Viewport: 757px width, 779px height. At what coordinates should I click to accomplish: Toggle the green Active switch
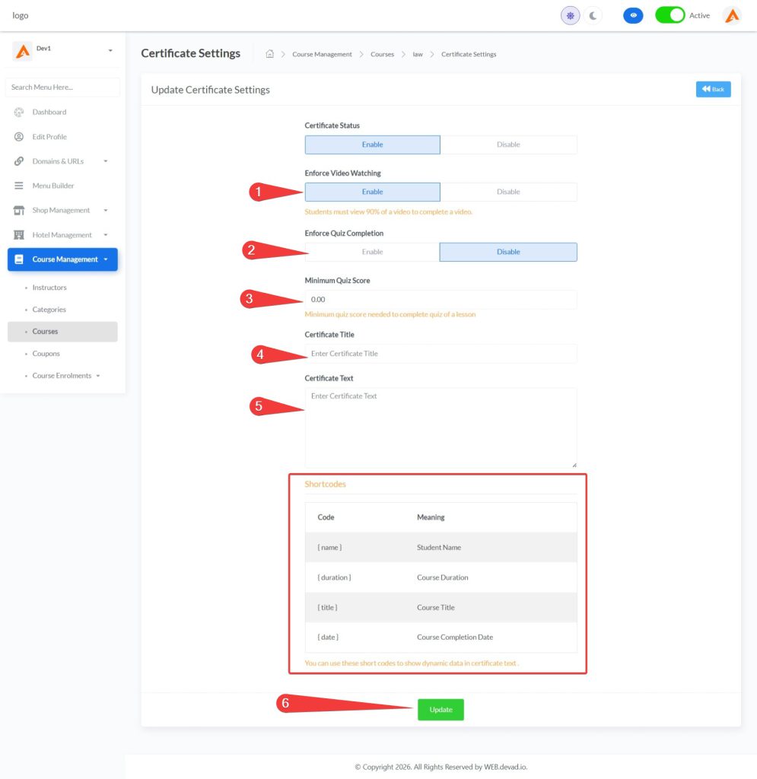coord(670,15)
